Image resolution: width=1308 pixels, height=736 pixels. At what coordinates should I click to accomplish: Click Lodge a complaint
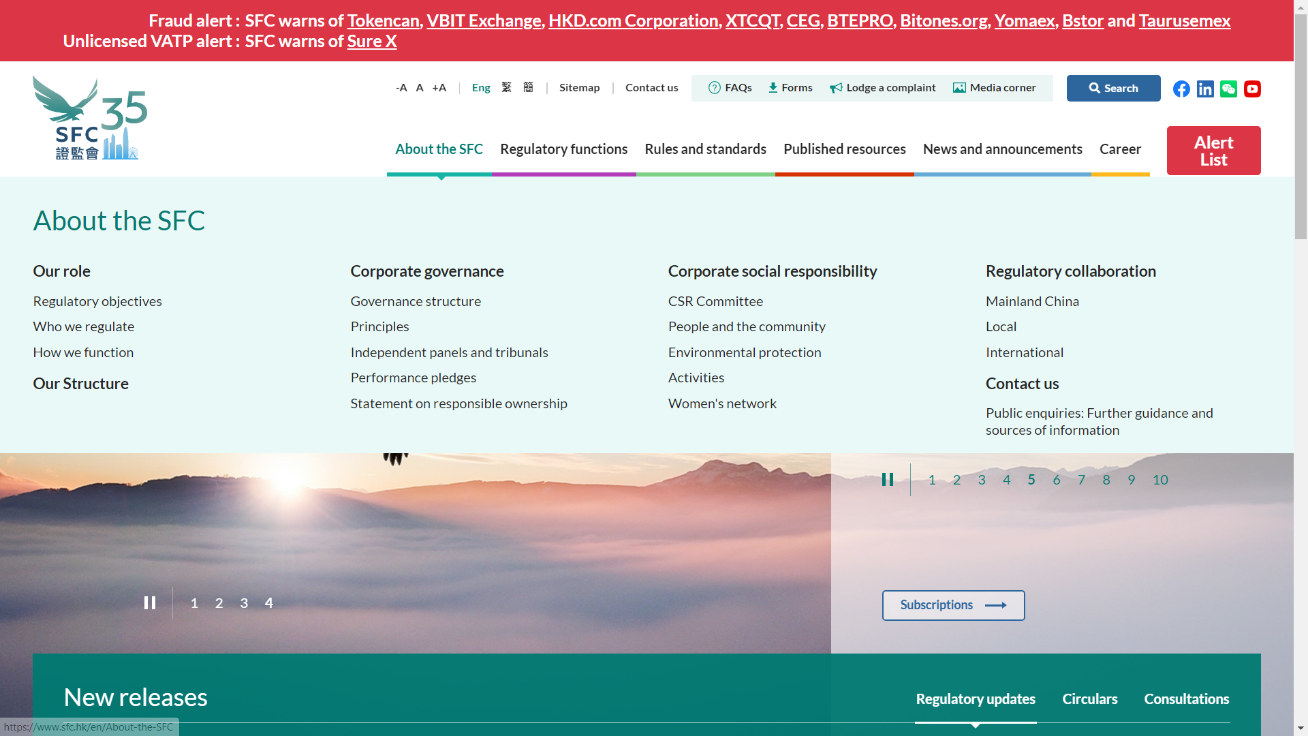883,87
